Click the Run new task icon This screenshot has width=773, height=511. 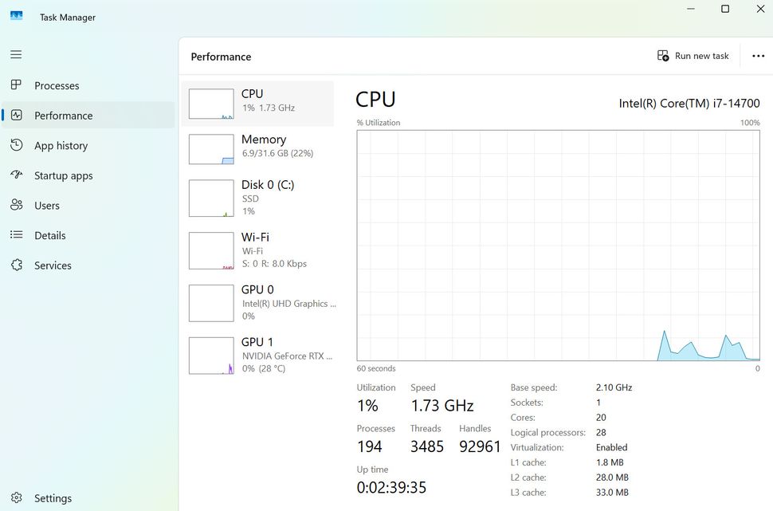pyautogui.click(x=662, y=55)
